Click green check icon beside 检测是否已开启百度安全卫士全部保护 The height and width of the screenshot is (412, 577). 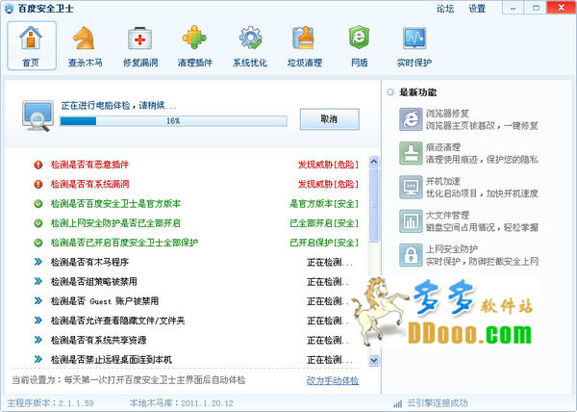(38, 243)
